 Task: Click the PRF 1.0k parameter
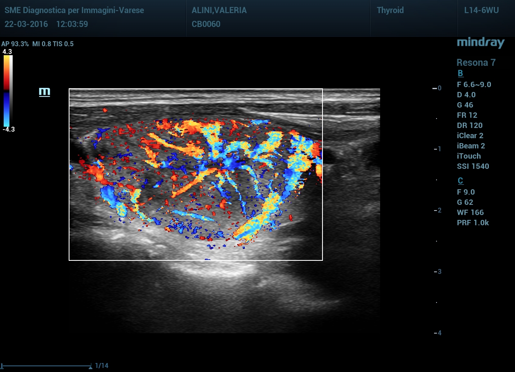pos(473,223)
